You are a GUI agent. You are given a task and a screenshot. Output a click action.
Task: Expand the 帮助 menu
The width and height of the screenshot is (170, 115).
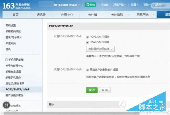(x=147, y=5)
